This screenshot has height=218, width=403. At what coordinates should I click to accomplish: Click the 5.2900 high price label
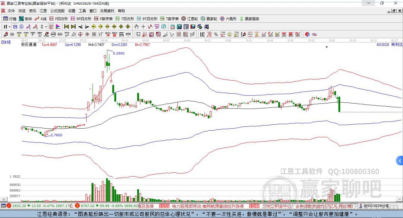coord(119,54)
